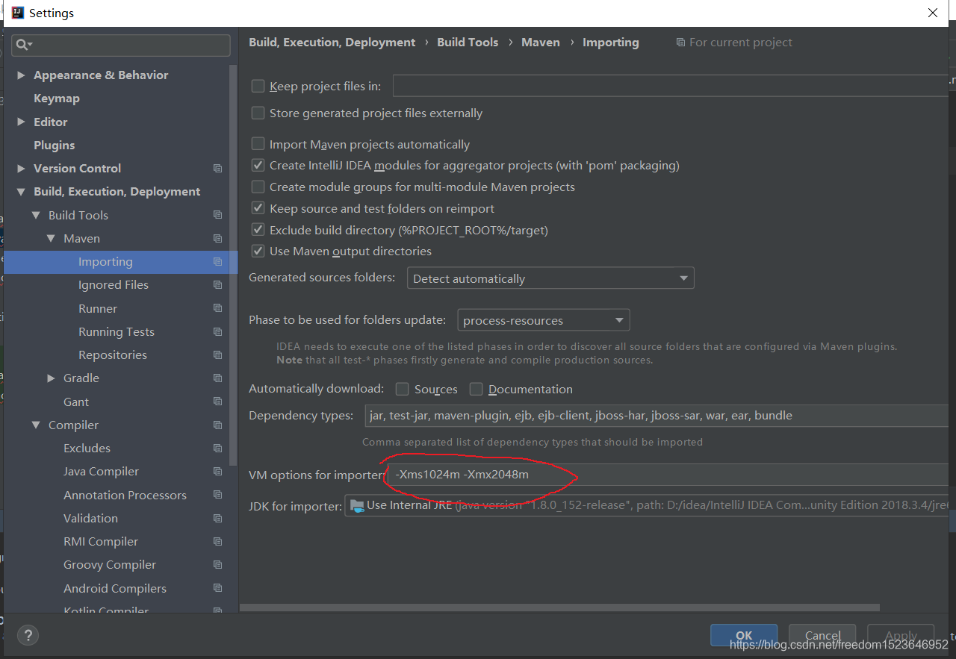Click the project-level icon beside Gant
956x659 pixels.
click(x=217, y=402)
